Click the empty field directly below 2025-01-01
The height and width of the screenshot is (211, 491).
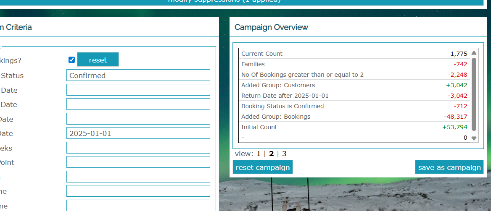[138, 148]
